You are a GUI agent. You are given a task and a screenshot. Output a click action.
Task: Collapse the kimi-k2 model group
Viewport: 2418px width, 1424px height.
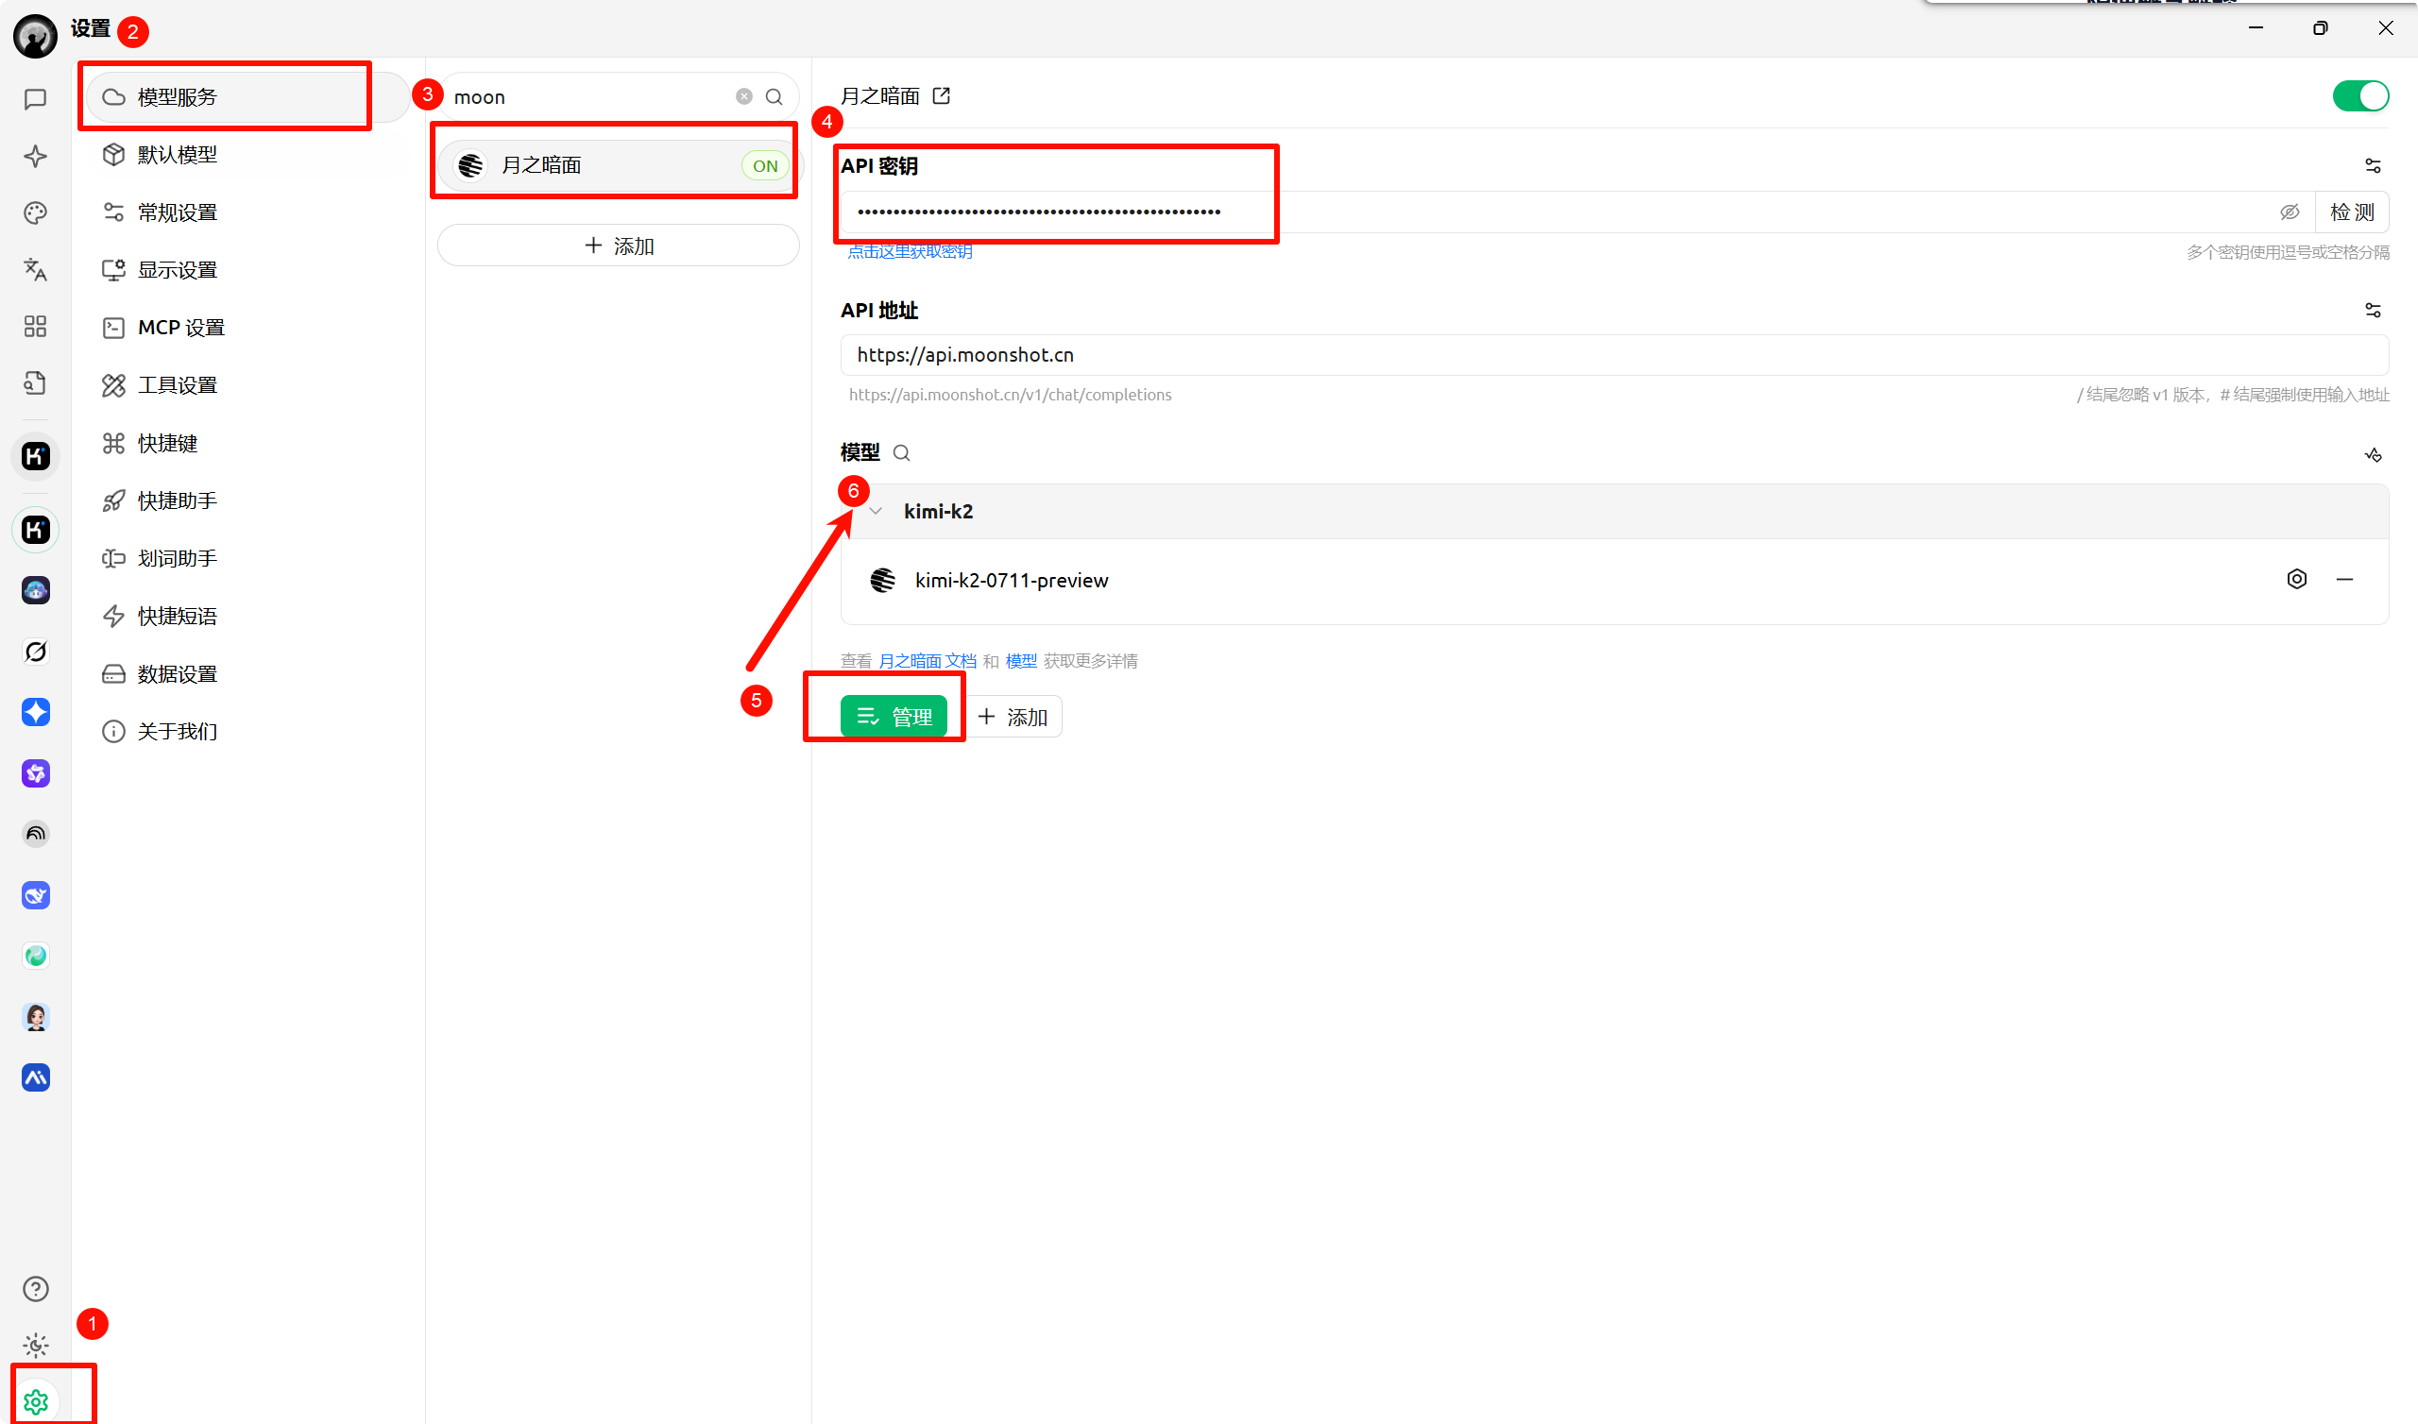(875, 512)
